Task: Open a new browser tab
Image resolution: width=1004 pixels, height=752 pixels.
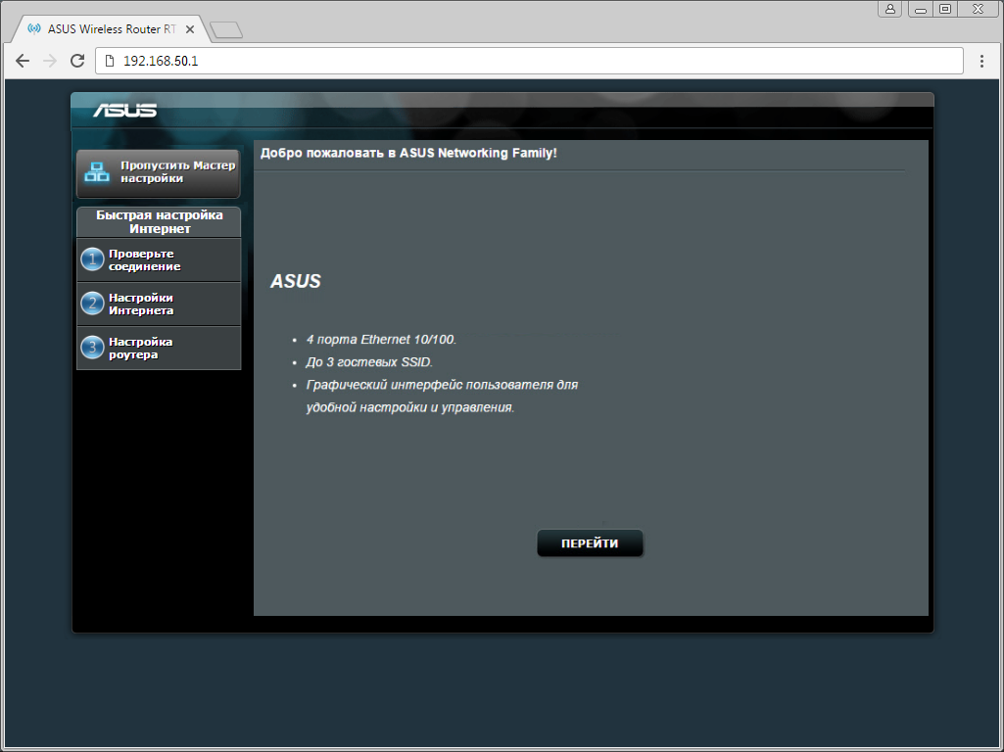Action: tap(226, 29)
